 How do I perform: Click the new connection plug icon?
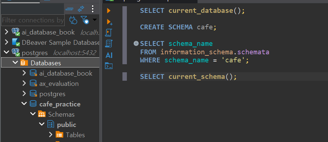pos(73,20)
